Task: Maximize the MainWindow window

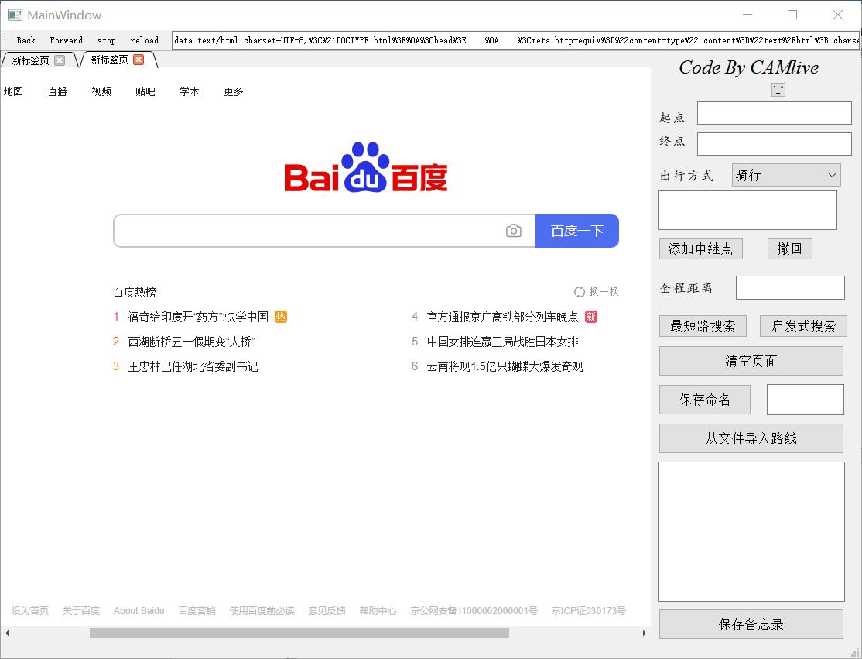Action: coord(792,15)
